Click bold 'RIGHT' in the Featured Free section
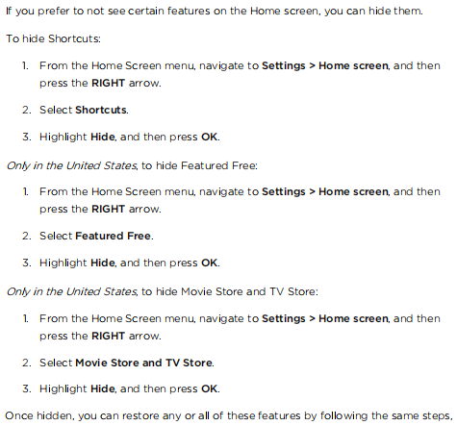 pyautogui.click(x=108, y=209)
